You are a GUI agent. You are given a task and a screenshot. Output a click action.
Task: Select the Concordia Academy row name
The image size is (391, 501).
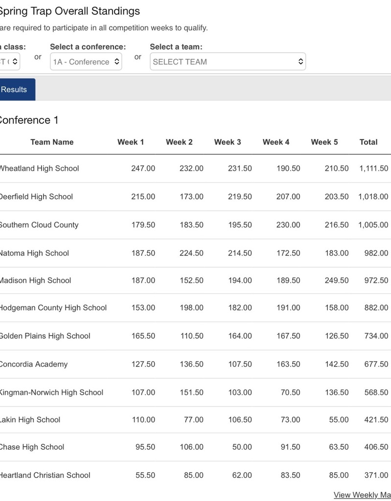34,364
